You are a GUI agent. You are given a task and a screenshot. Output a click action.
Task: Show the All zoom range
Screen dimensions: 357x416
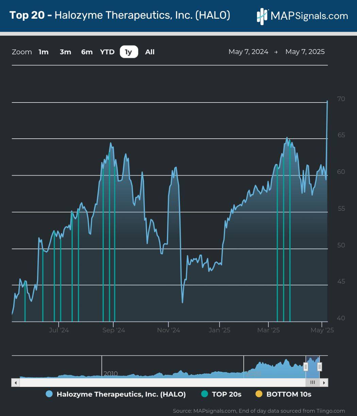tap(150, 52)
